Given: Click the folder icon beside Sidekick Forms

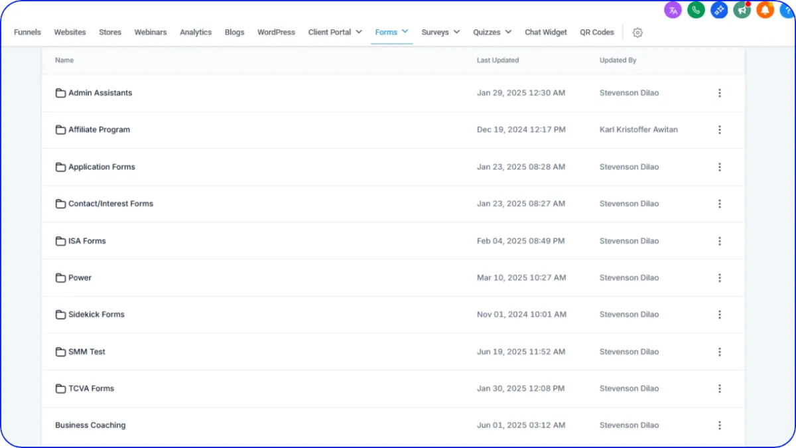Looking at the screenshot, I should click(60, 315).
